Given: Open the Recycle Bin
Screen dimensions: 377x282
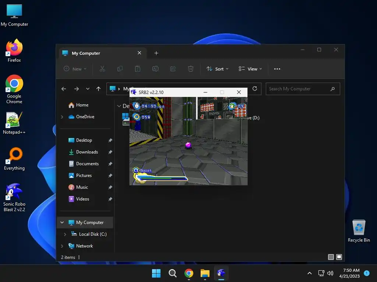Looking at the screenshot, I should 359,231.
